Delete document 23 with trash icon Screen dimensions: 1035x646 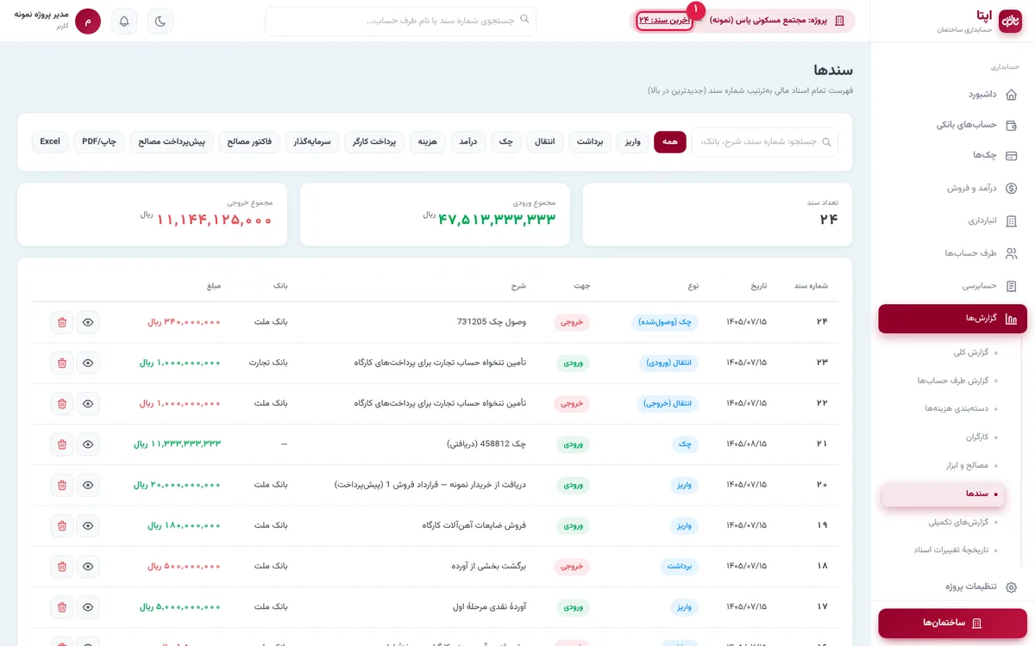click(62, 363)
